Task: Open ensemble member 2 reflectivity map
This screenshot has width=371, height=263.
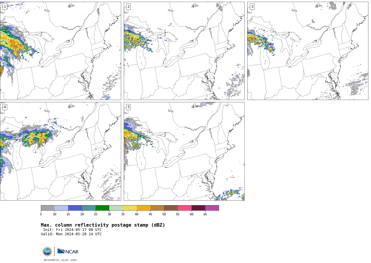Action: (x=184, y=51)
